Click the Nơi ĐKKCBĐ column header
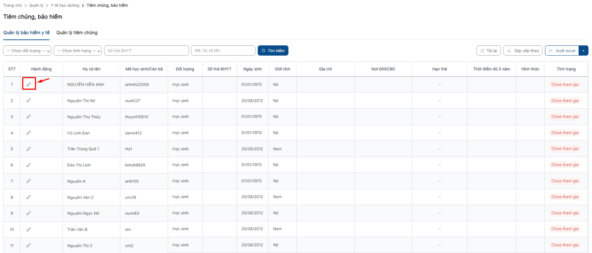The image size is (592, 253). (x=383, y=69)
